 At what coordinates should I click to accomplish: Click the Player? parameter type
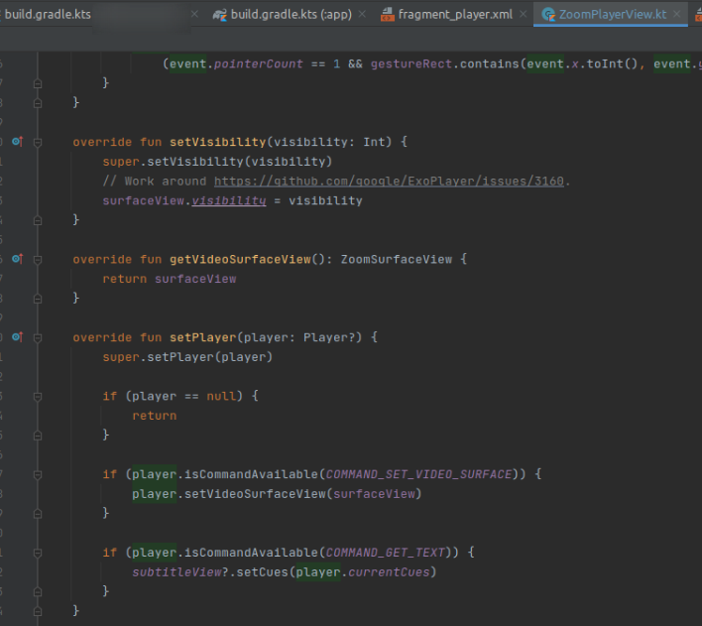[328, 337]
